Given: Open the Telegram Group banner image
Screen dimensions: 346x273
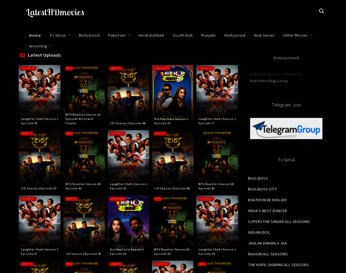Looking at the screenshot, I should [286, 128].
